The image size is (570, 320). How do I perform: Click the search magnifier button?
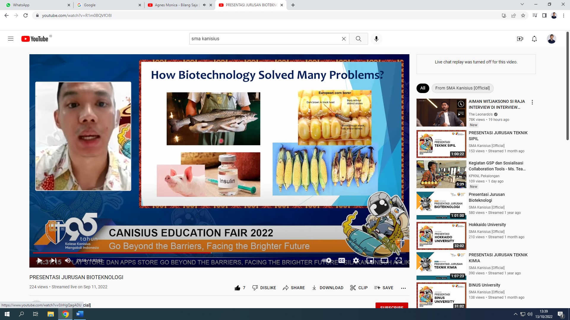(x=358, y=39)
